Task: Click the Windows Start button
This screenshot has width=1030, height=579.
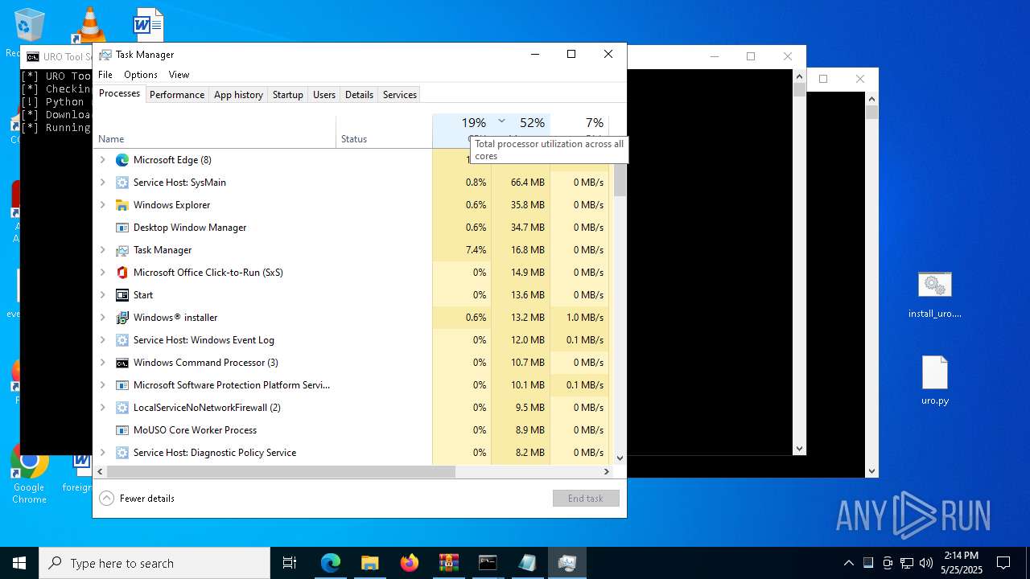Action: (19, 563)
